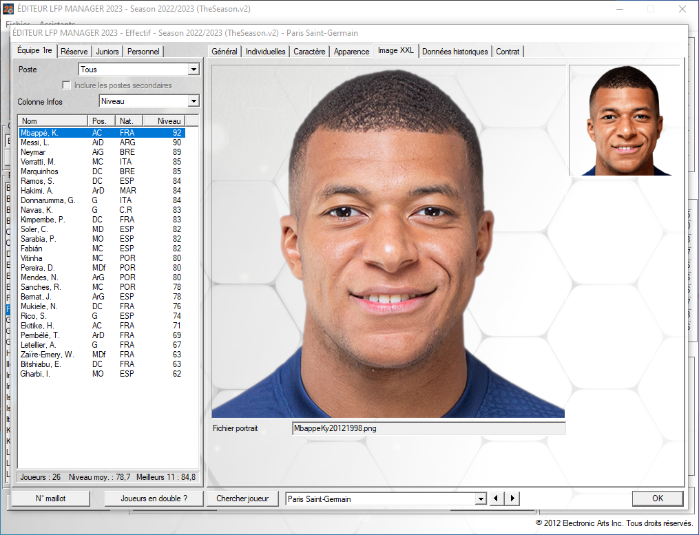Switch to the Individuelles tab

[265, 51]
